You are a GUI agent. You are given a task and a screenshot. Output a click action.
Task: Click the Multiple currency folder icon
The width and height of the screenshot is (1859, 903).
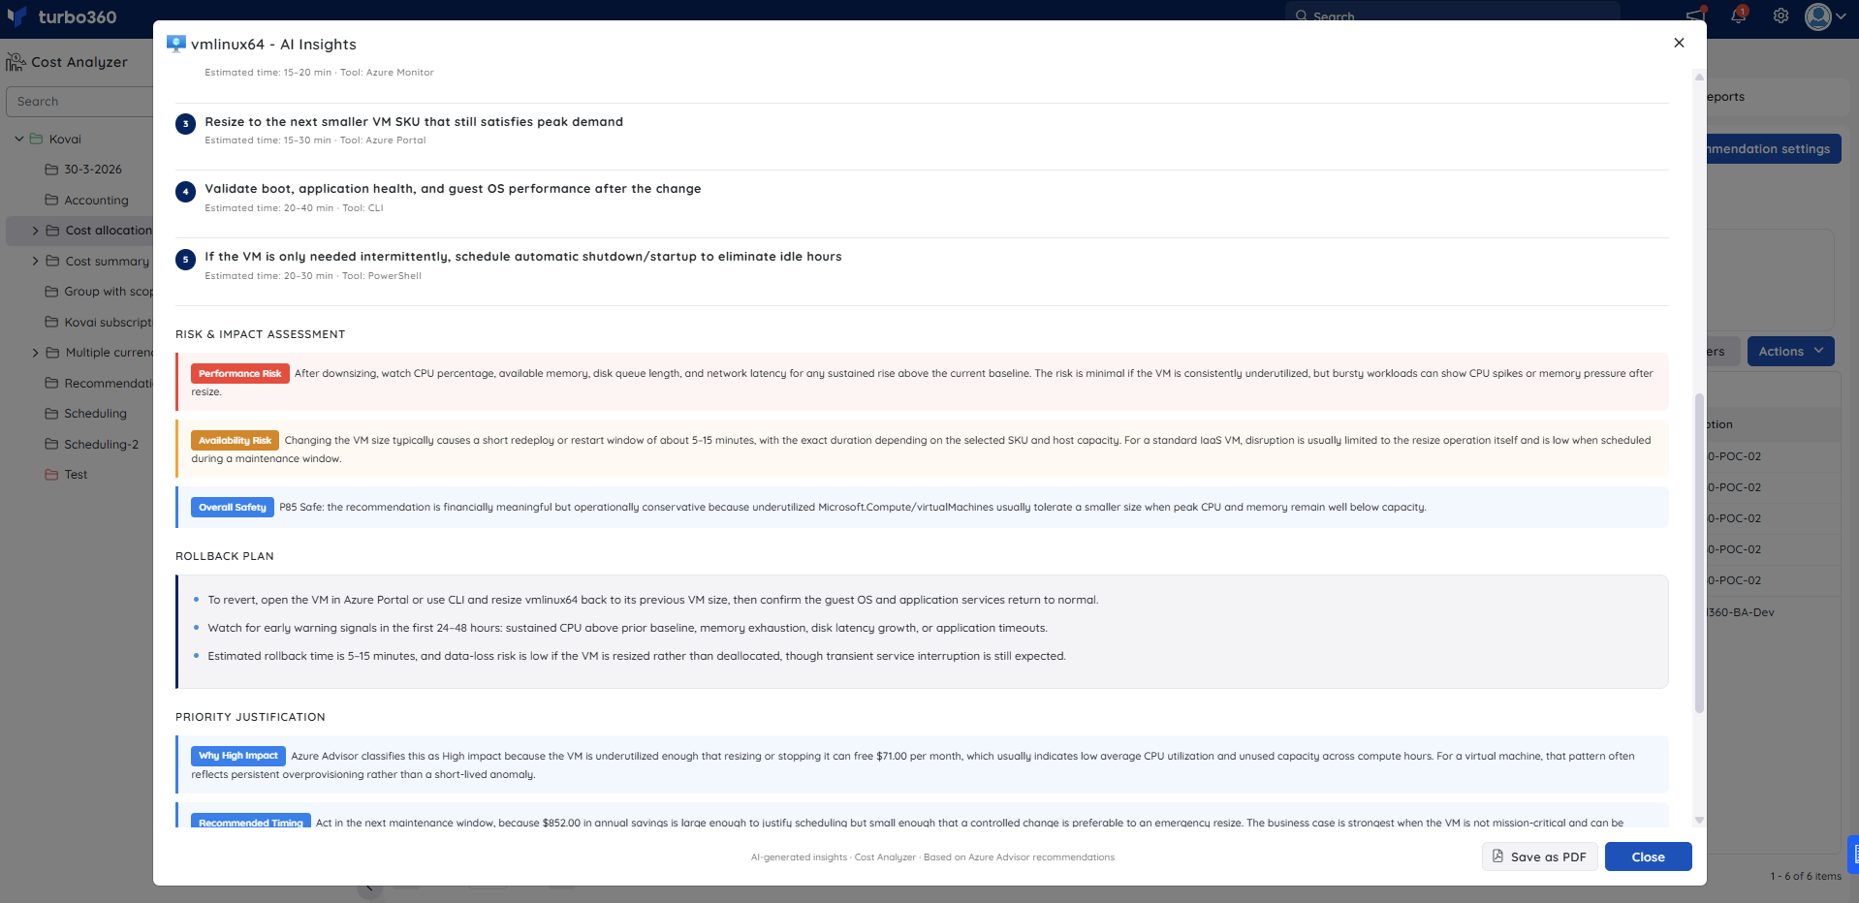[x=52, y=353]
